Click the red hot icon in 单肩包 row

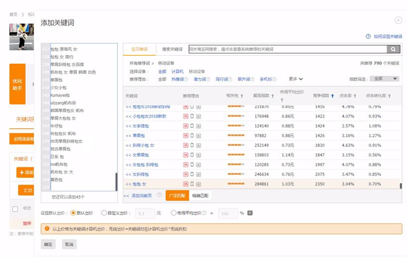(x=186, y=135)
